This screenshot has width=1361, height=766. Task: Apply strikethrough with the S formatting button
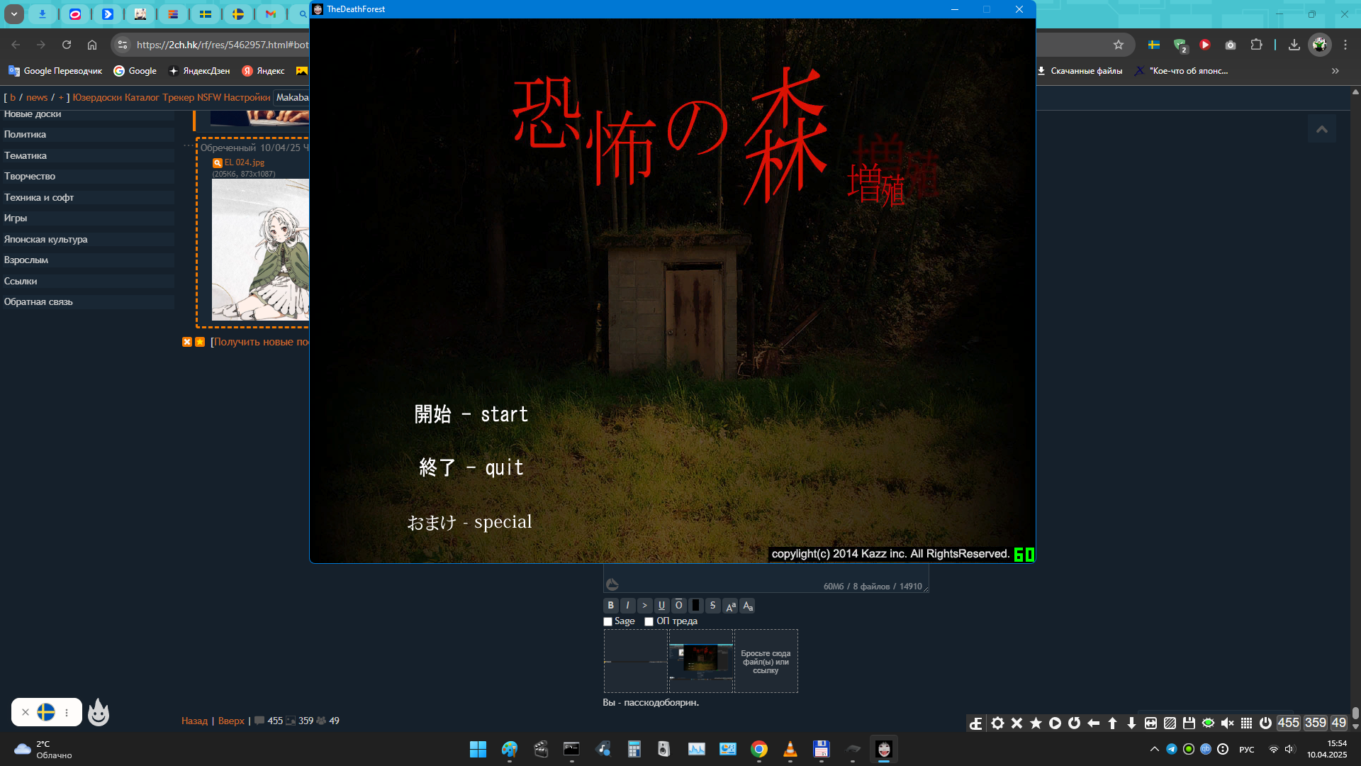[712, 605]
